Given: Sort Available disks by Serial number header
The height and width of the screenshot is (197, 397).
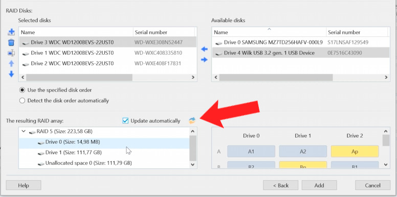Looking at the screenshot, I should pos(357,32).
